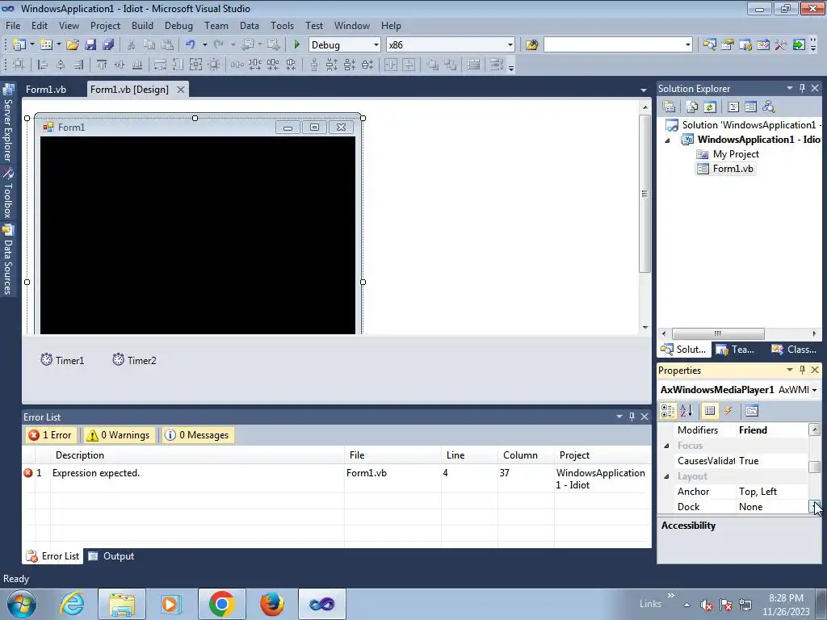
Task: Open the Toolbox side panel
Action: click(8, 193)
